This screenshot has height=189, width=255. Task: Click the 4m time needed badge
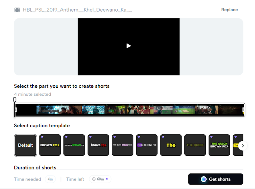[x=50, y=179]
